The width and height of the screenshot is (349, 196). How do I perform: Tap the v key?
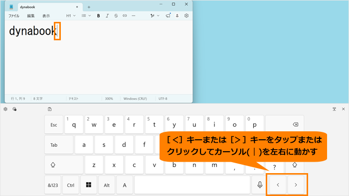coord(154,165)
